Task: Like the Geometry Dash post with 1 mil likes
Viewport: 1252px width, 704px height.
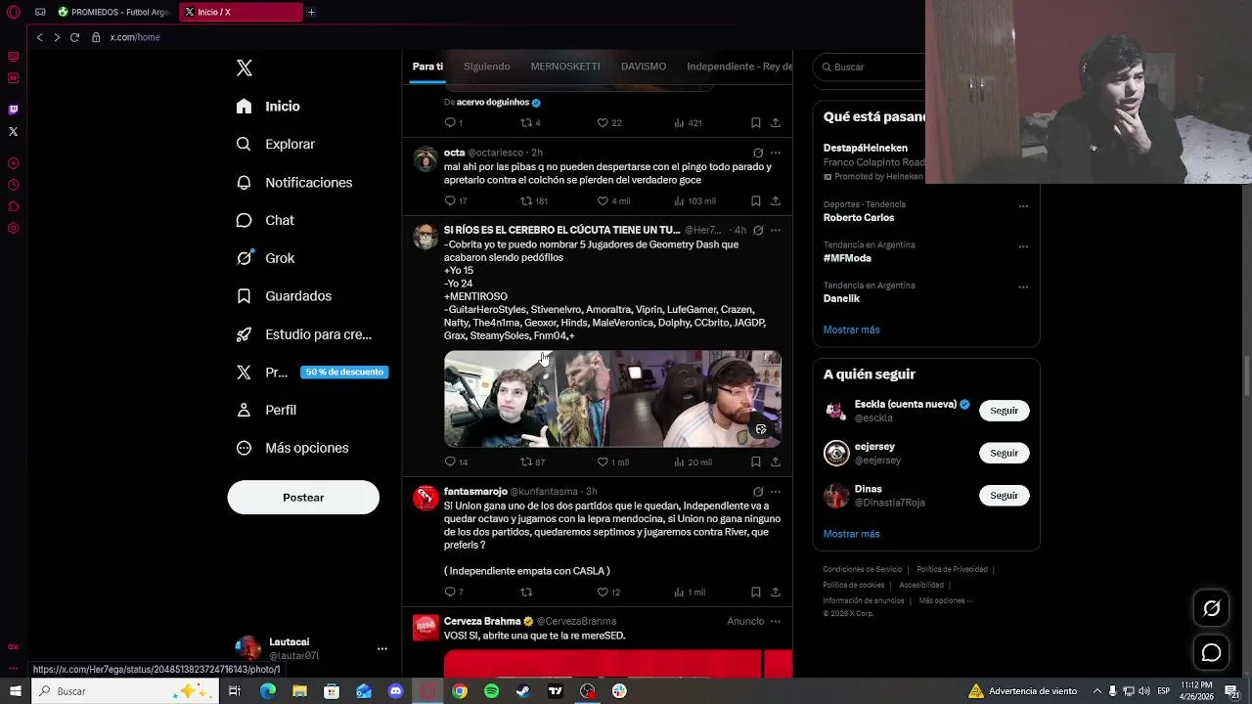Action: 613,462
